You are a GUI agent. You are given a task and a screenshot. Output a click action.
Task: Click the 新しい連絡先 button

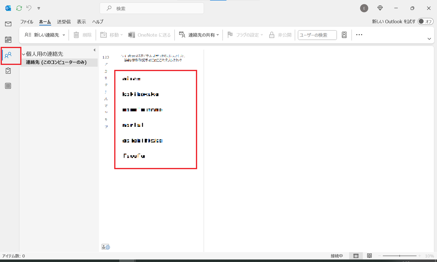(x=42, y=35)
